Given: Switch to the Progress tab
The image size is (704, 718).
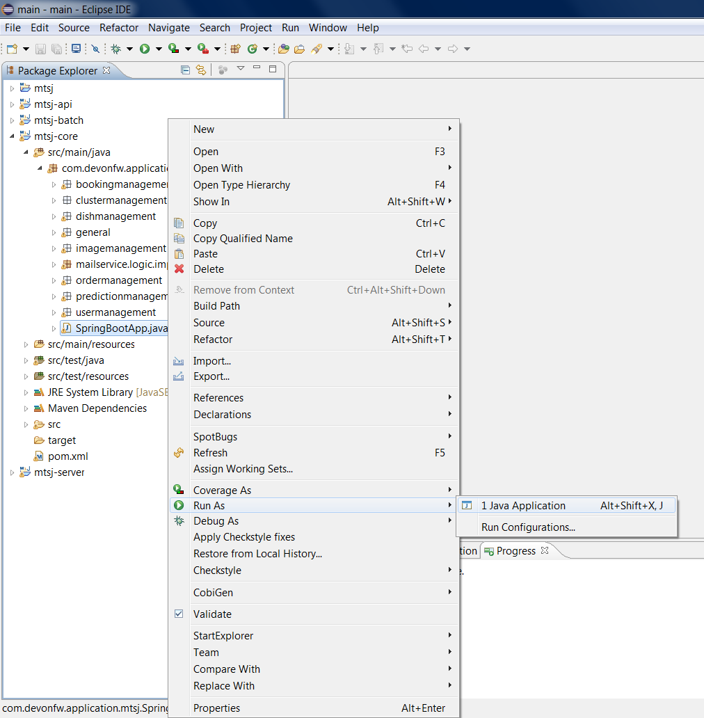Looking at the screenshot, I should pos(518,550).
